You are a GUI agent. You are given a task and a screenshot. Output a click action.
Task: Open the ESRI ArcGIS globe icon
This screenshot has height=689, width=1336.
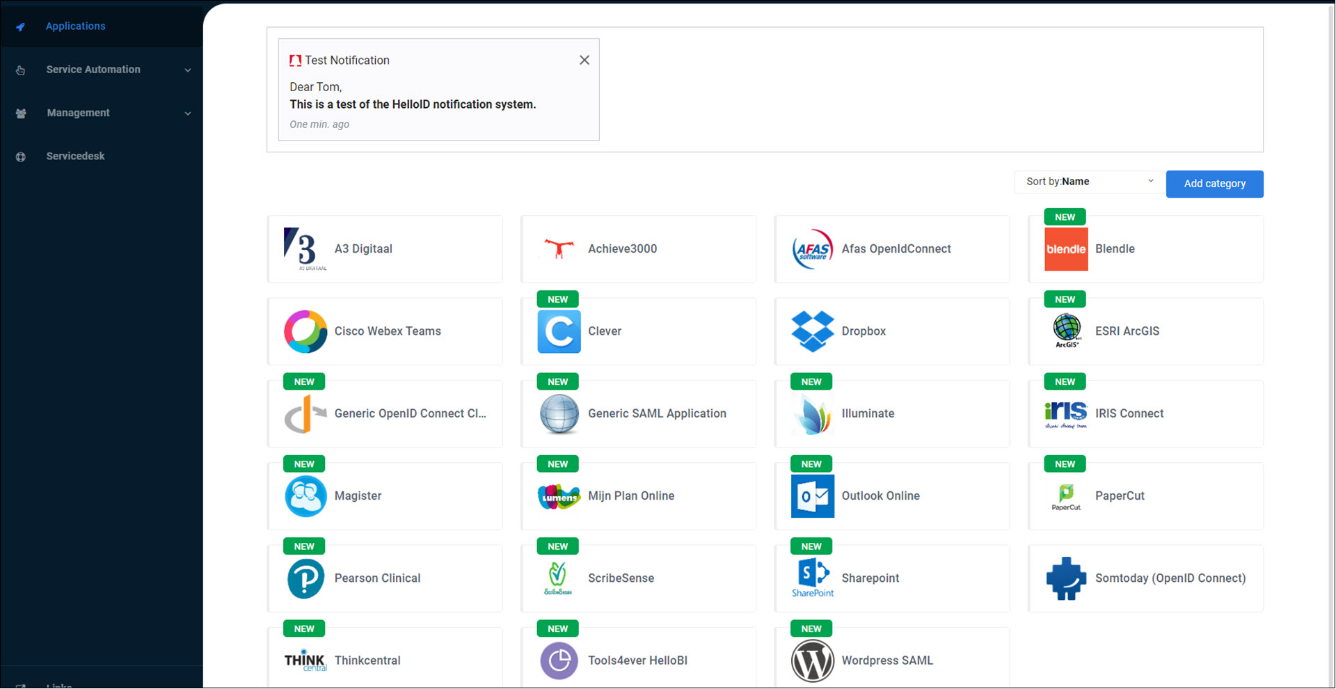pos(1066,331)
